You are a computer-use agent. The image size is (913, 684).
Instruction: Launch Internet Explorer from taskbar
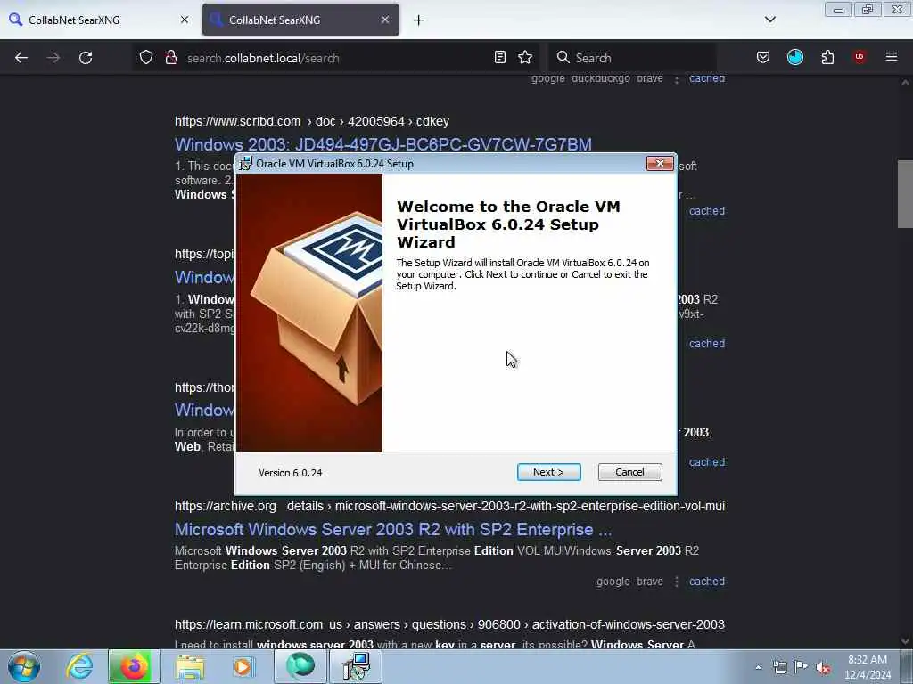[79, 666]
